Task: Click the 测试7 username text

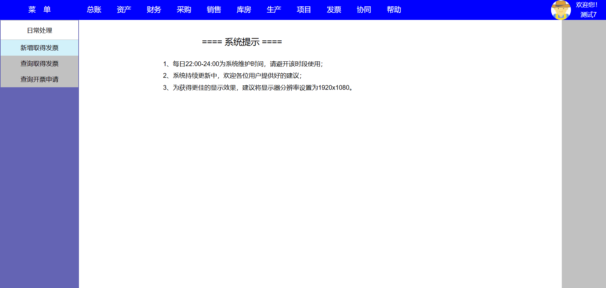Action: 588,15
